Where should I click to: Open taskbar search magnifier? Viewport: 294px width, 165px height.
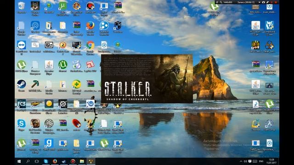click(x=28, y=161)
